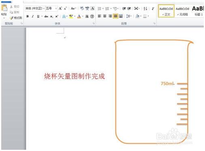
Task: Apply the No Spacing style
Action: point(182,11)
